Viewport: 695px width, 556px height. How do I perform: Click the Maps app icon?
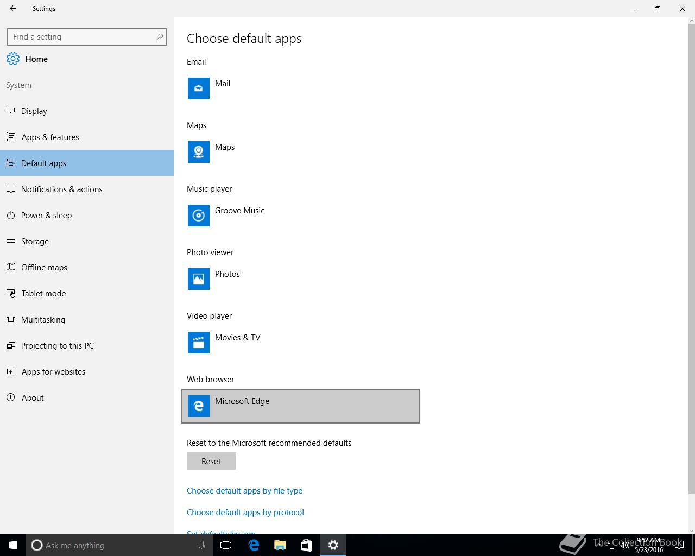[199, 152]
